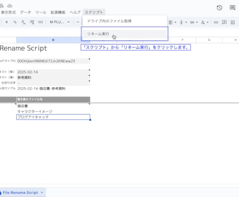Click the Rename Script title cell
Screen dimensions: 239x197
click(23, 48)
